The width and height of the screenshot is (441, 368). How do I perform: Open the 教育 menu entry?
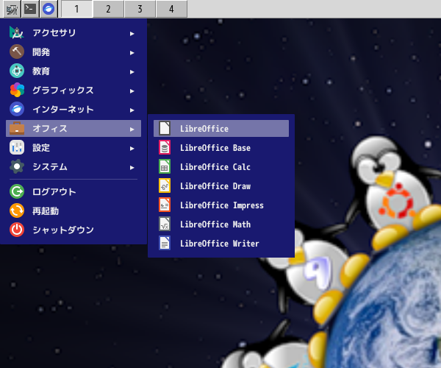[73, 71]
